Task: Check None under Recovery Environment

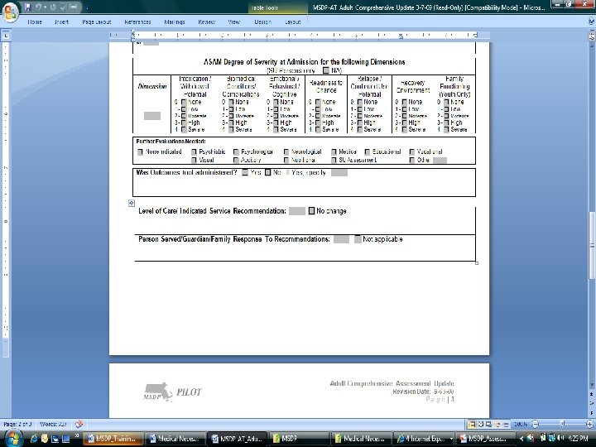Action: pos(405,102)
